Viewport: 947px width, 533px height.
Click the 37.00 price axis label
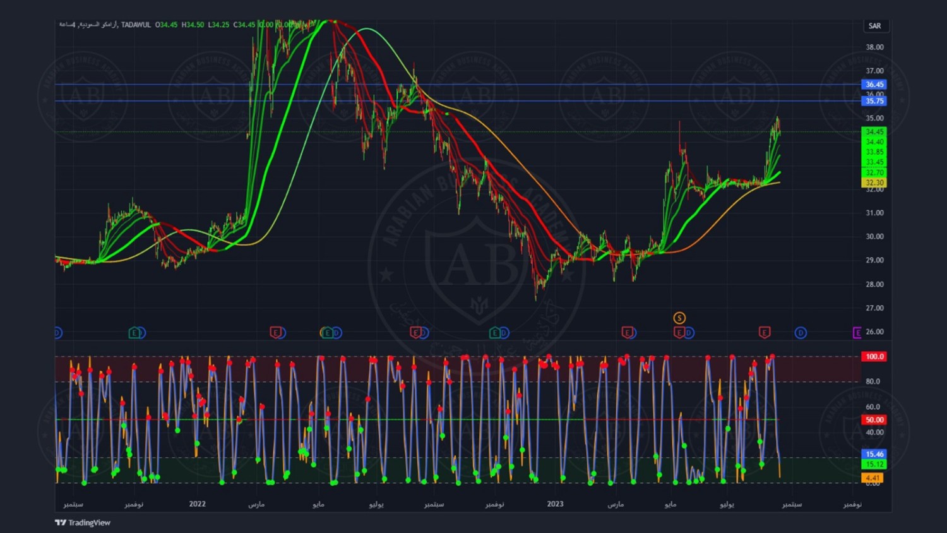(874, 71)
